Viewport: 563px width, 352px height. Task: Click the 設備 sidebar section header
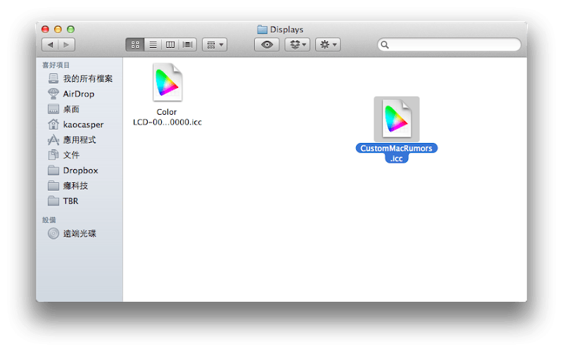[49, 220]
